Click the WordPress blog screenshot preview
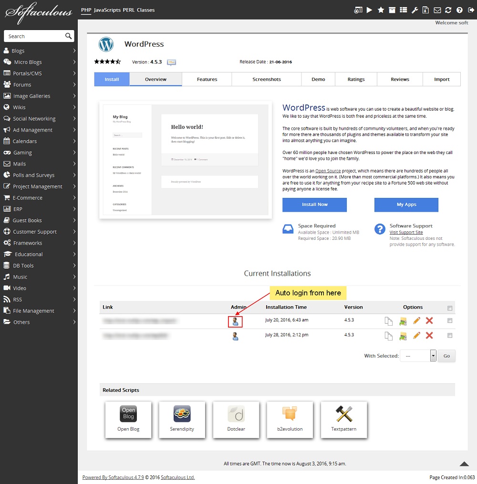 tap(186, 160)
